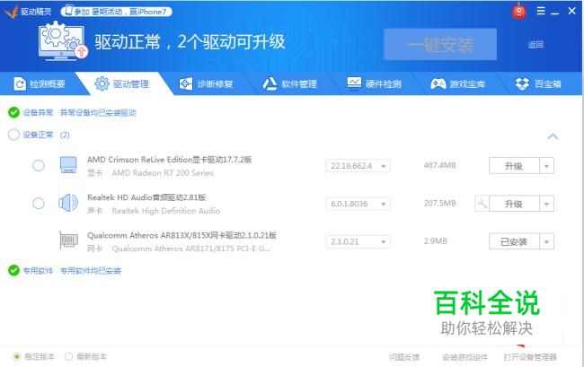The width and height of the screenshot is (584, 367).
Task: Switch to the 百宝箱 tab
Action: (538, 83)
